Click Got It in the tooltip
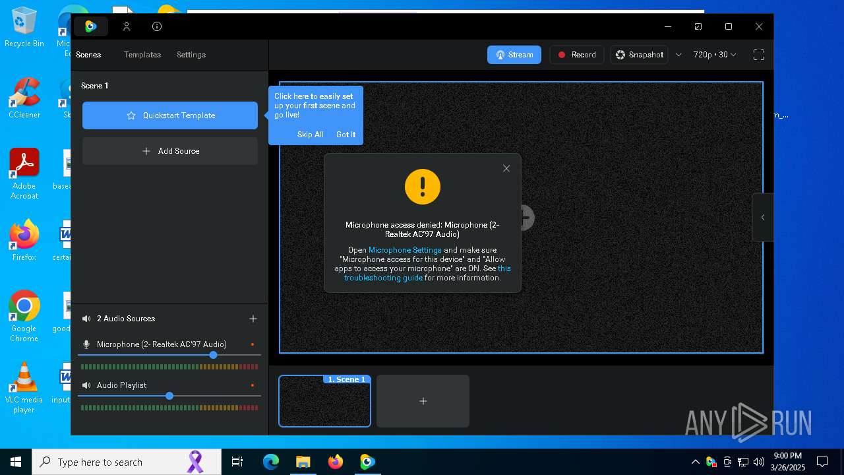The height and width of the screenshot is (475, 844). coord(346,135)
